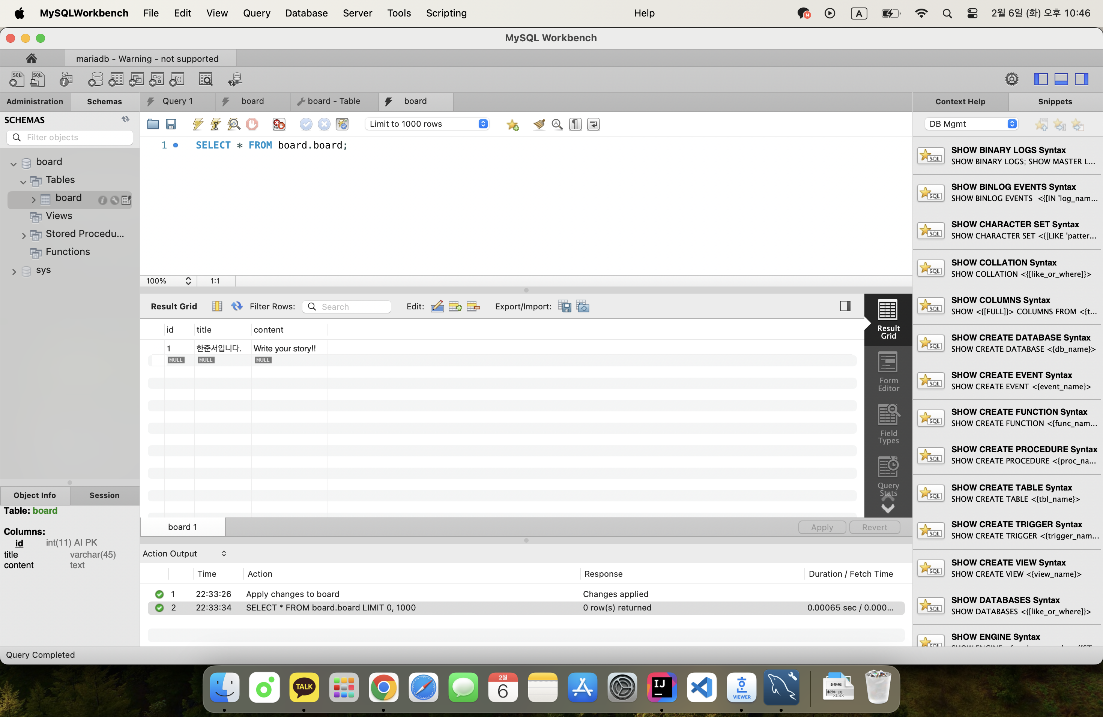
Task: Execute the query with the lightning bolt icon
Action: pyautogui.click(x=197, y=124)
